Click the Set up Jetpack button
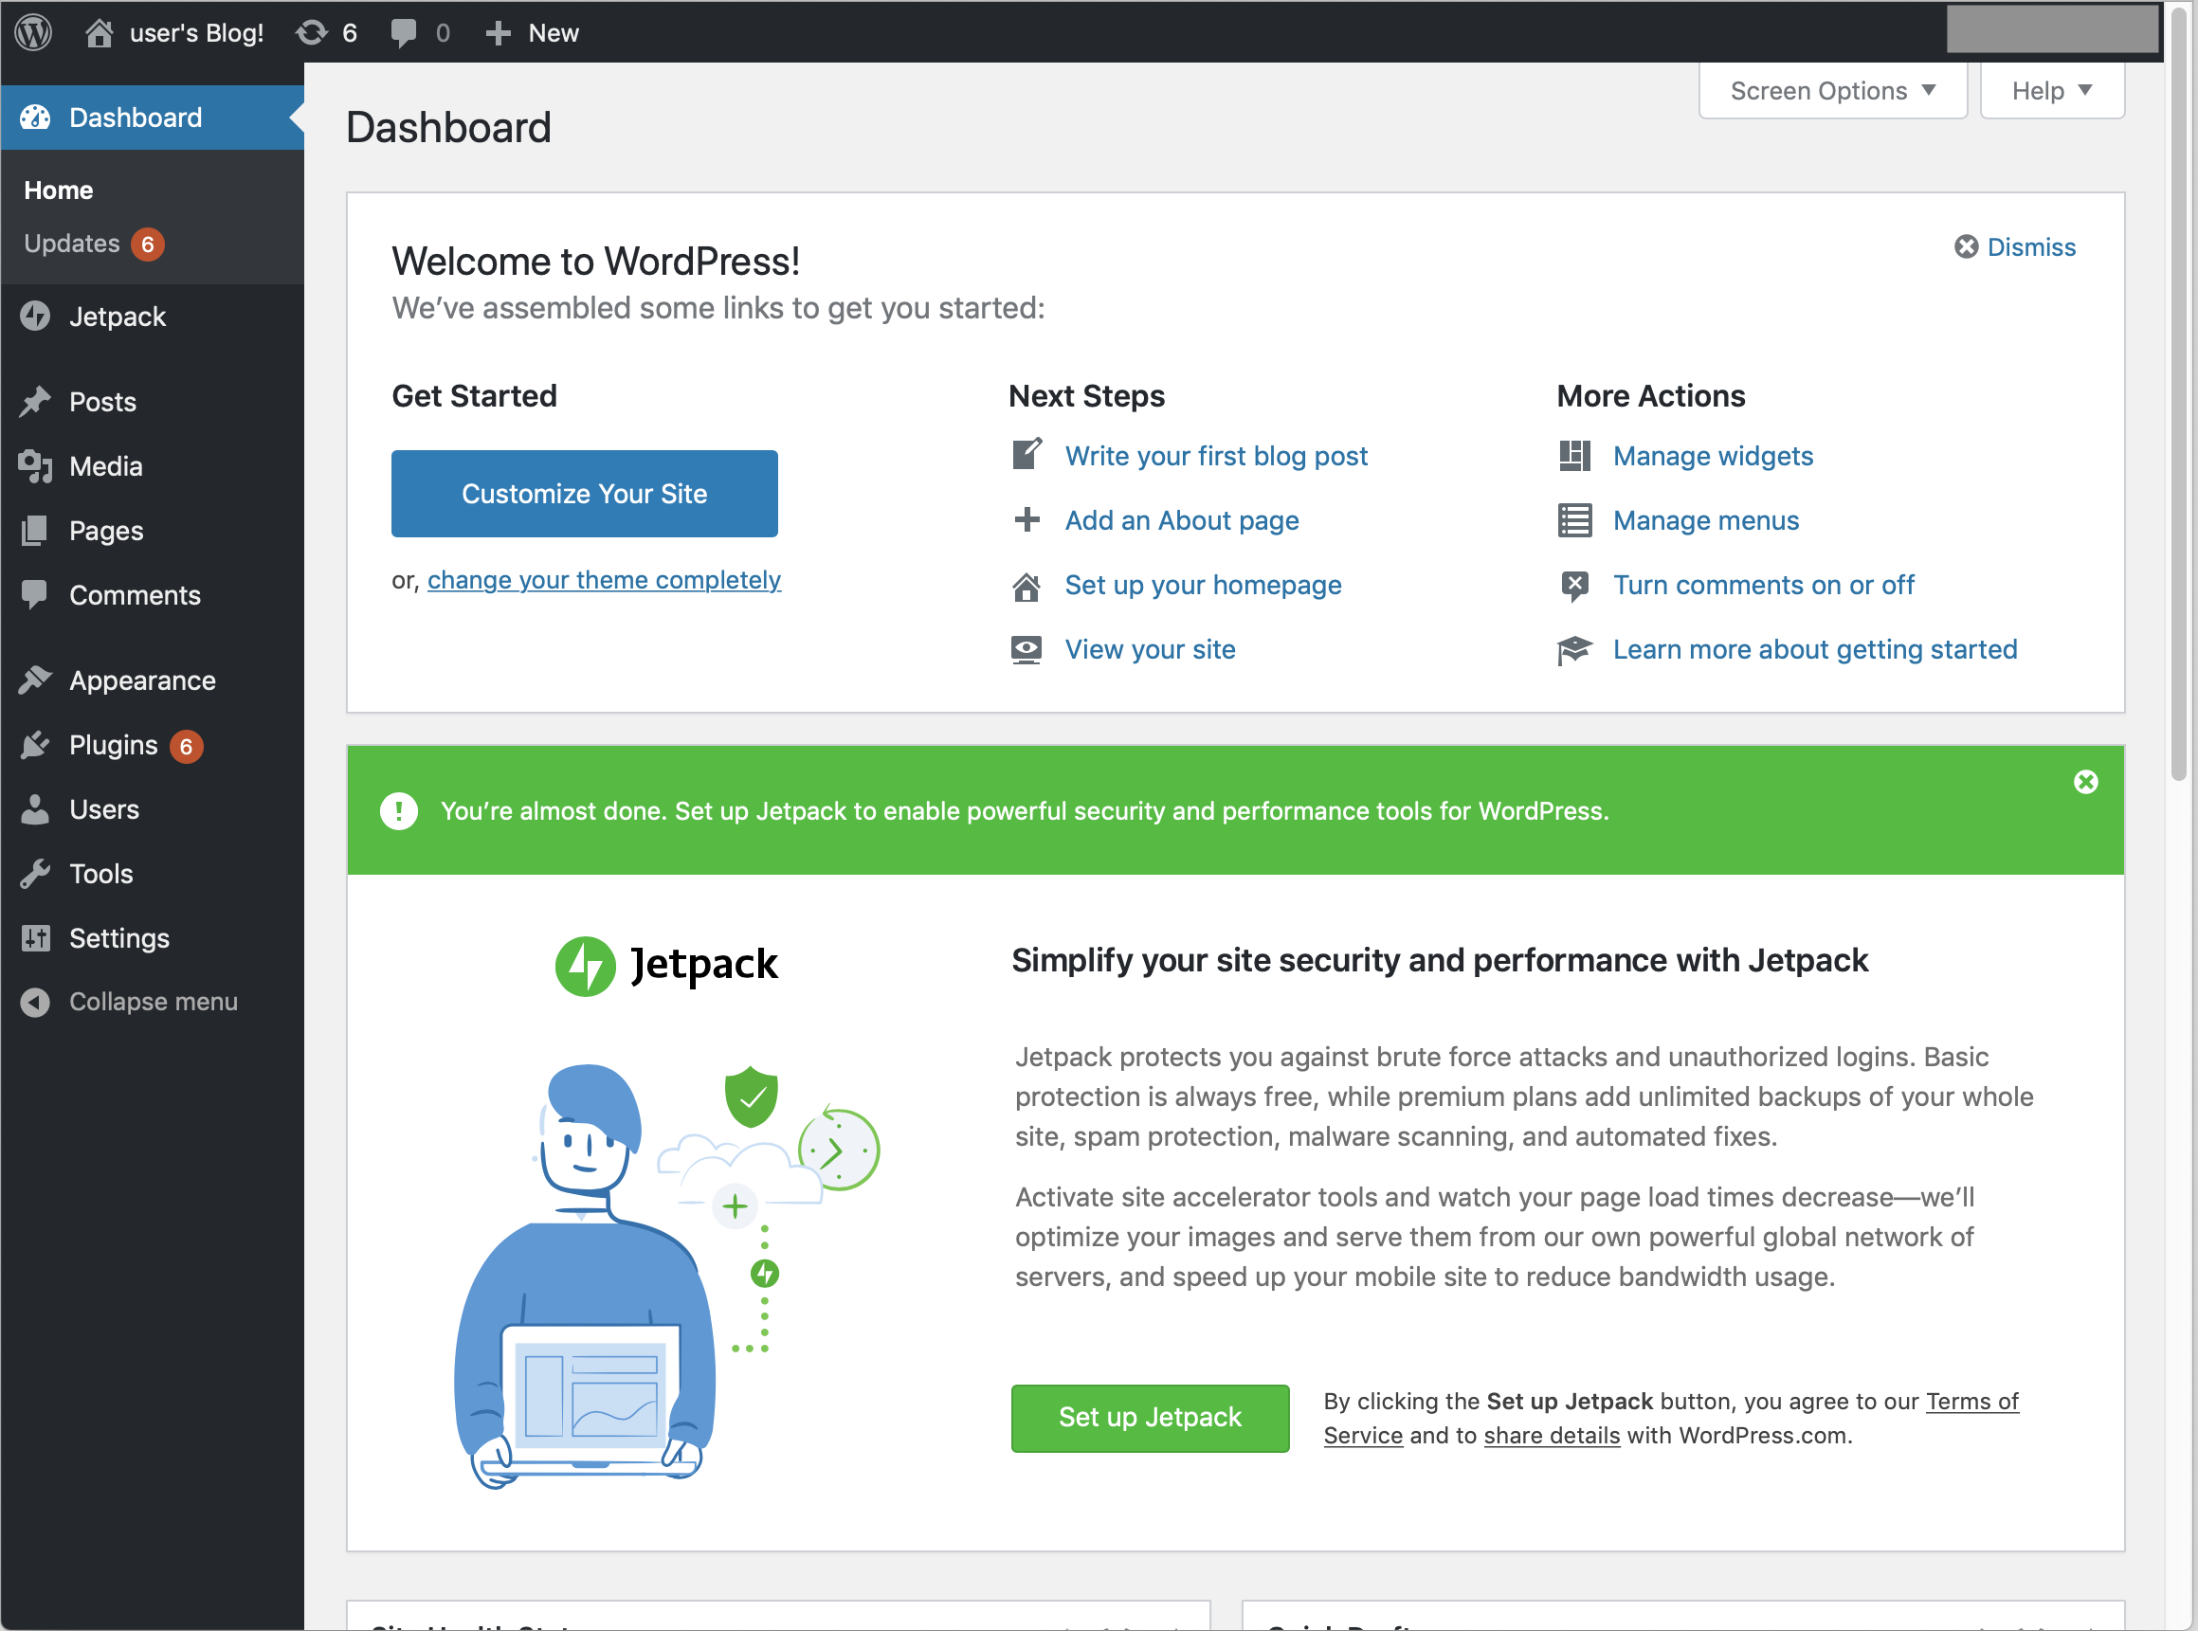This screenshot has height=1631, width=2198. point(1151,1419)
